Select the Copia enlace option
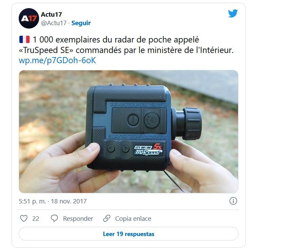This screenshot has height=251, width=284. 133,218
